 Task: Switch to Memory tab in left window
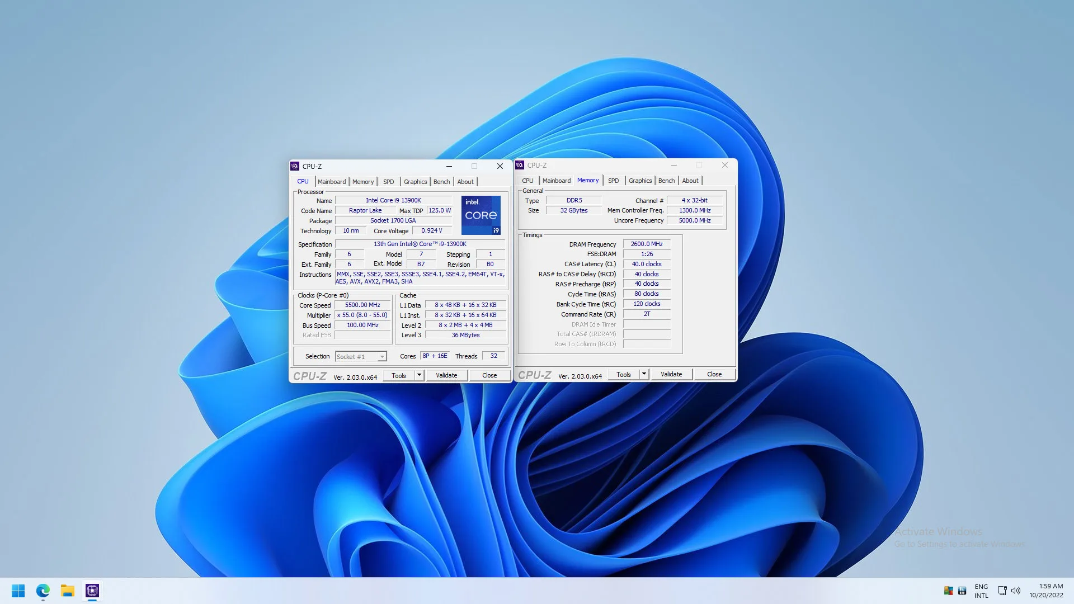(x=363, y=182)
